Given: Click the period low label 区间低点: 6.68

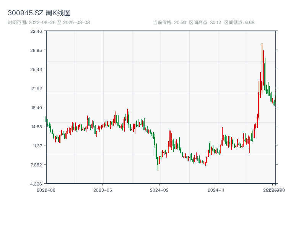Looking at the screenshot, I should [x=239, y=23].
